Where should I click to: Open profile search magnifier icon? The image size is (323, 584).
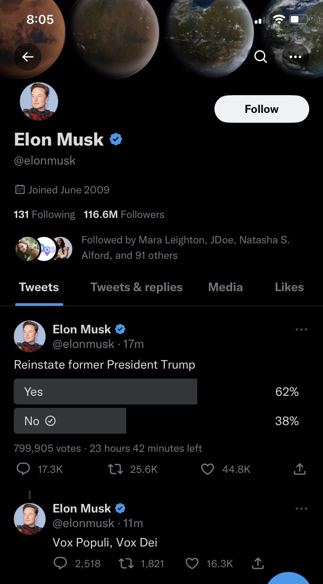(x=261, y=56)
